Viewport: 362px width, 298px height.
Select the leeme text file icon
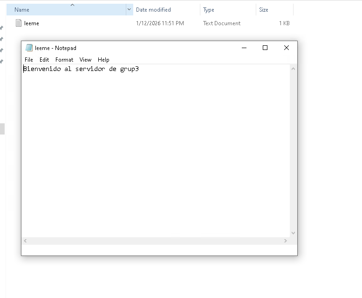(x=19, y=23)
